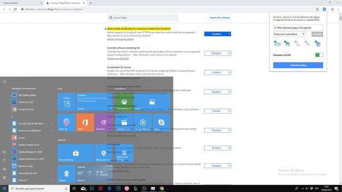Open Detección automática dropdown

[289, 34]
